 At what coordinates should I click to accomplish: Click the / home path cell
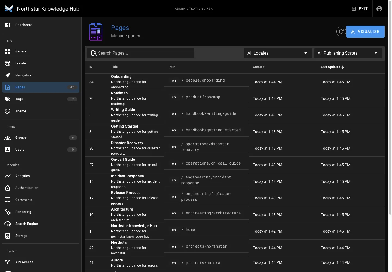188,230
